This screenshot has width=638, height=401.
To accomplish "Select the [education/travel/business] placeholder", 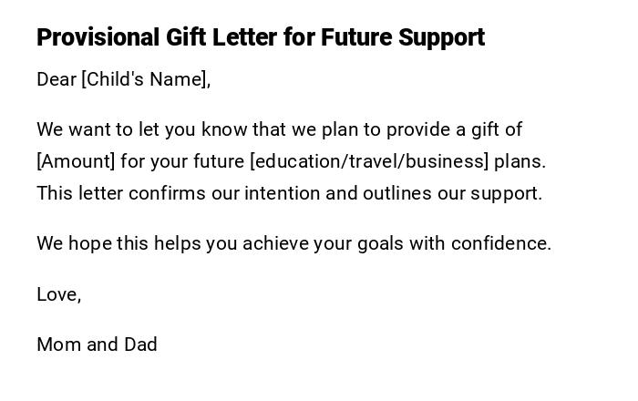I will click(x=369, y=161).
